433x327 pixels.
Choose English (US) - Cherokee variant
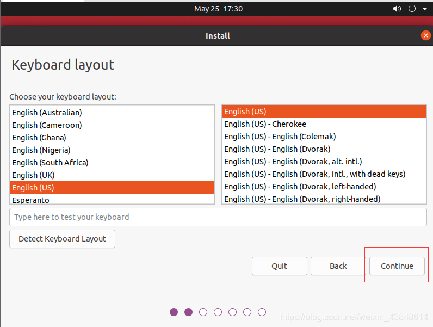point(324,124)
